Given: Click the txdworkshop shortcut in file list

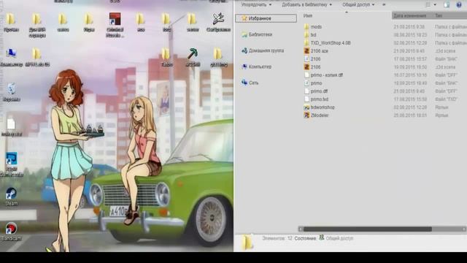Looking at the screenshot, I should click(x=320, y=107).
